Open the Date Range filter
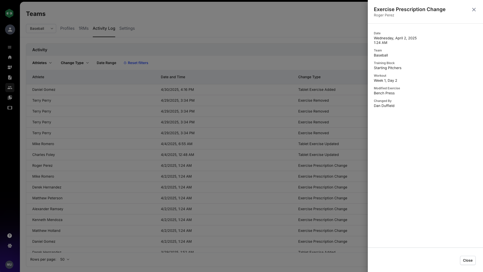 106,63
